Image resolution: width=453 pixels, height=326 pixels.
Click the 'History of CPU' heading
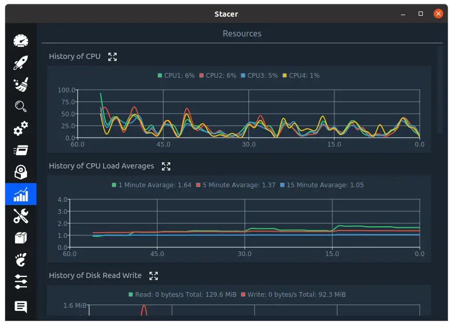[x=74, y=56]
